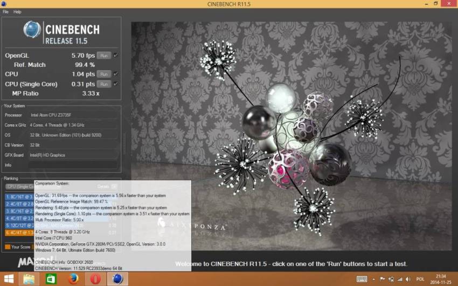
Task: Open the Windows Store taskbar icon
Action: (x=51, y=279)
